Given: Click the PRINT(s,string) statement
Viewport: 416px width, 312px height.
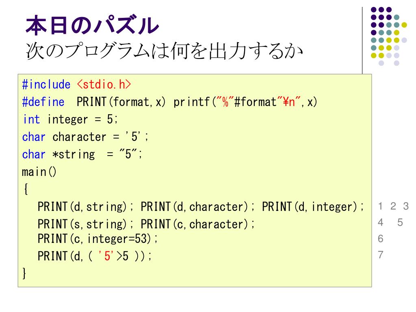Looking at the screenshot, I should (85, 224).
